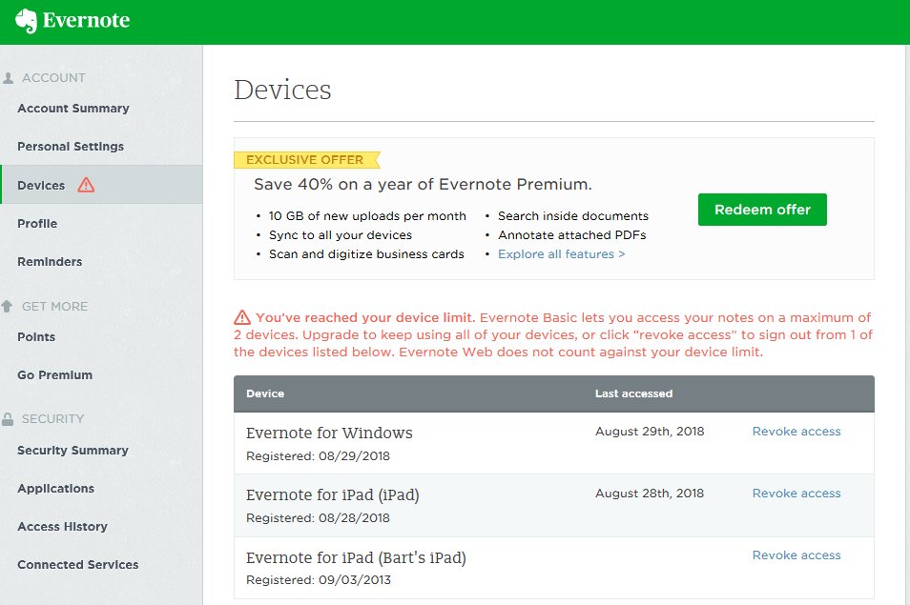This screenshot has height=605, width=910.
Task: Click the warning icon before device limit message
Action: point(242,317)
